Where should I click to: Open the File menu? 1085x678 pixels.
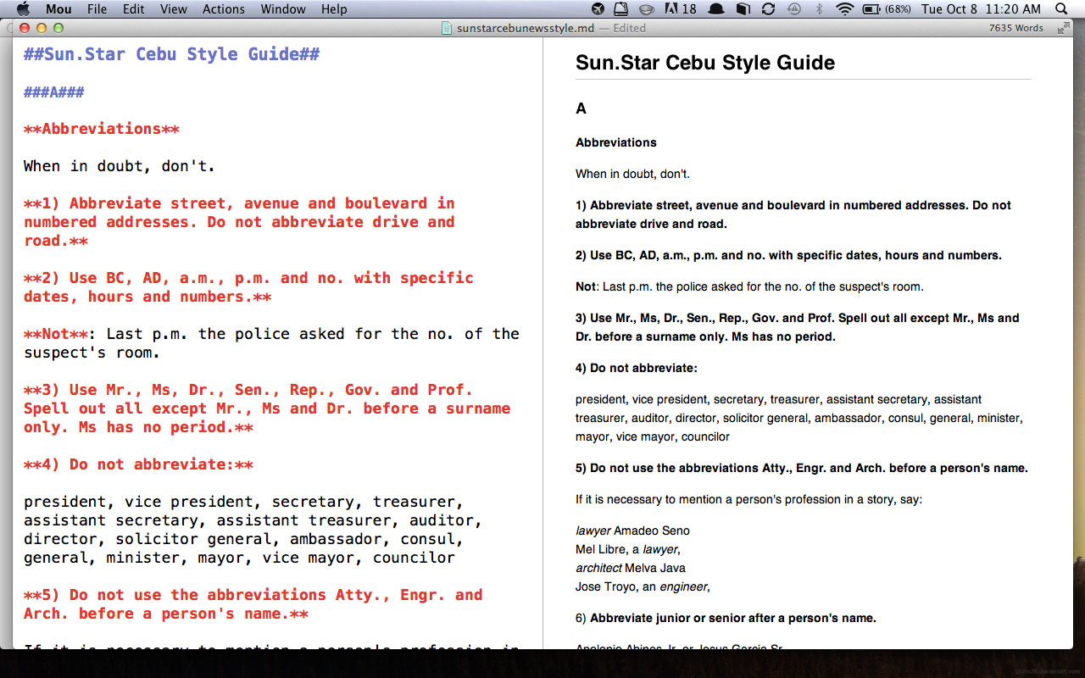(97, 9)
